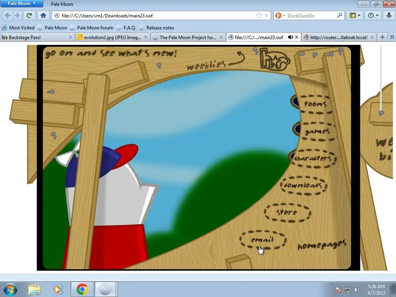The height and width of the screenshot is (297, 396).
Task: Go back with the Back arrow button
Action: pos(8,15)
